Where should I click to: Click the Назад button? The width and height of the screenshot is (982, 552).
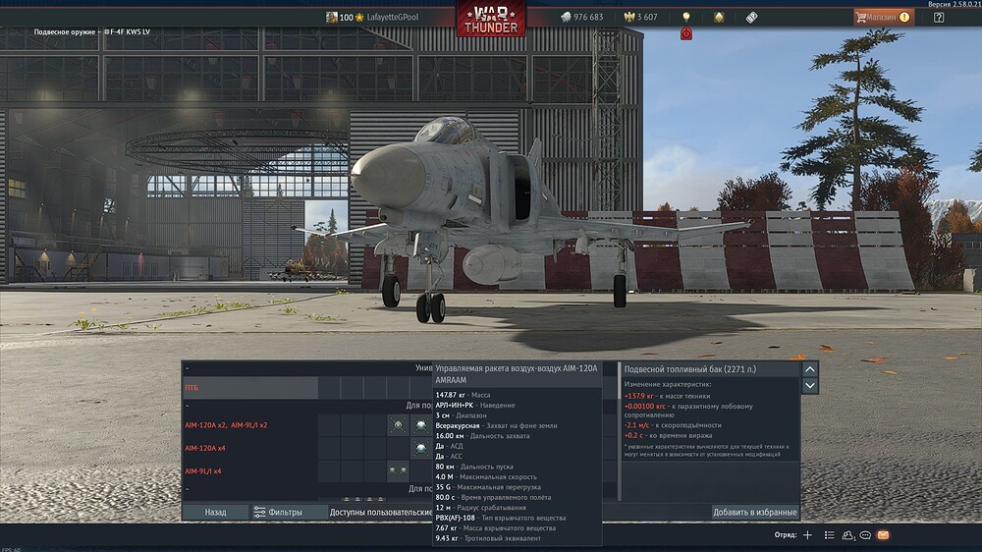[x=215, y=512]
